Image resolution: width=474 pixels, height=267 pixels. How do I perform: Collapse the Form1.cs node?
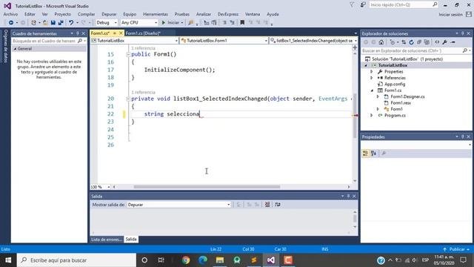pos(372,90)
